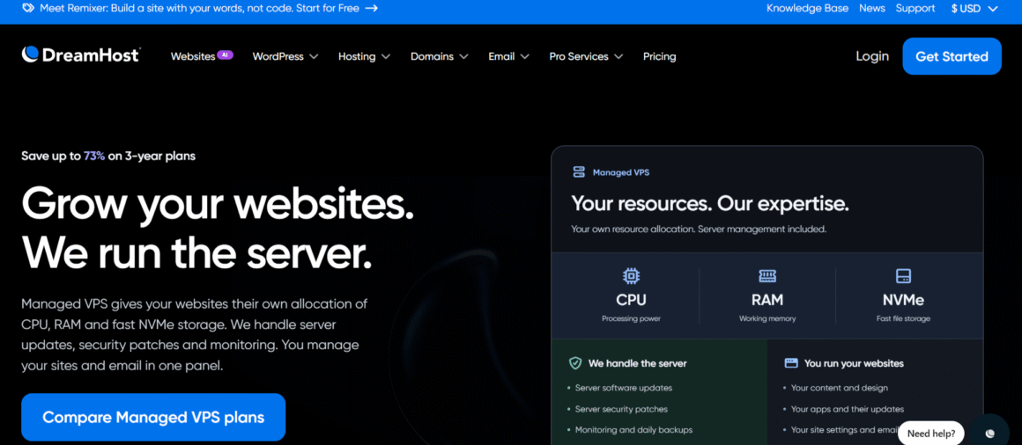Open the Websites menu item
The height and width of the screenshot is (445, 1022).
click(193, 56)
